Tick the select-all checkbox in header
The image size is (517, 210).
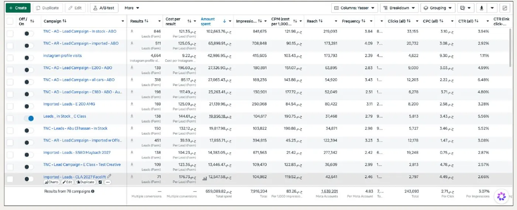10,21
